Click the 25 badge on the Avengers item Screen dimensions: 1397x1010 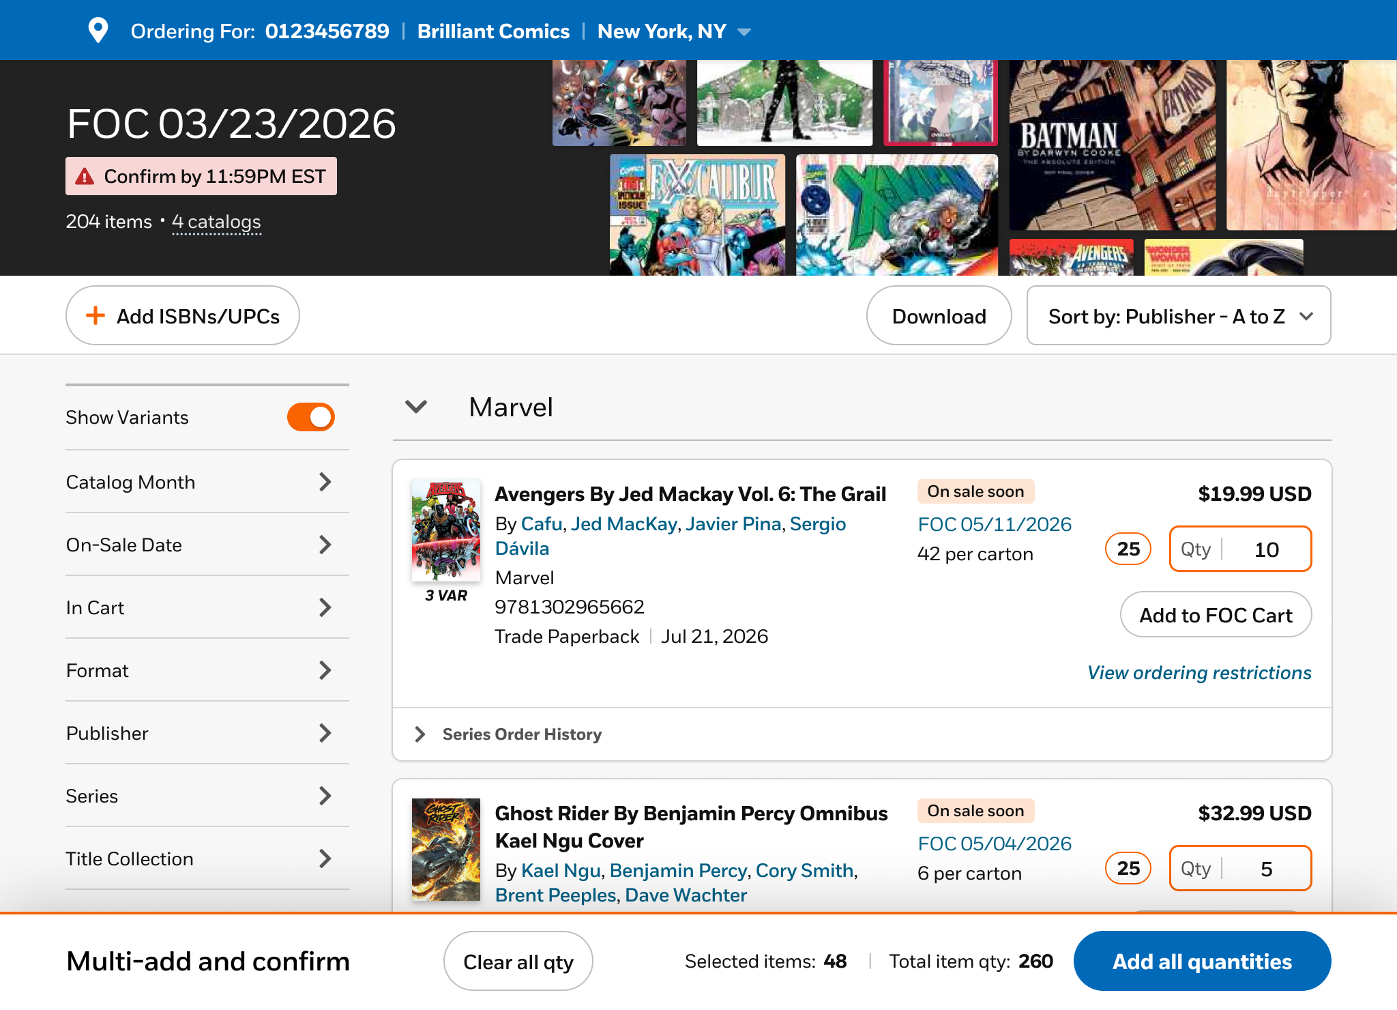tap(1128, 549)
